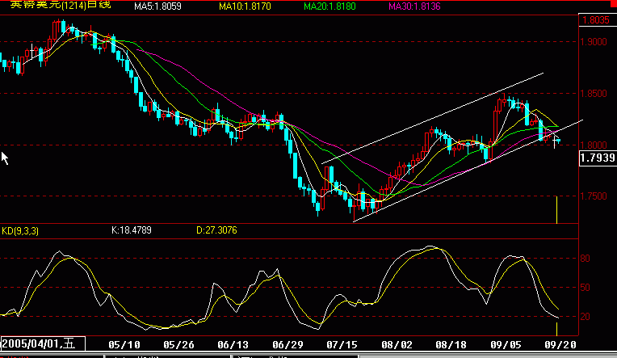
Task: Click the 2005/04/01 date box
Action: (43, 343)
